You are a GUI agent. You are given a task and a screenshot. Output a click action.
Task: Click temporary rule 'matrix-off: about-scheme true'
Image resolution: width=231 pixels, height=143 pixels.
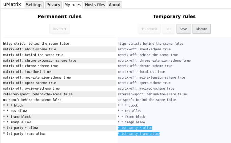click(x=144, y=49)
